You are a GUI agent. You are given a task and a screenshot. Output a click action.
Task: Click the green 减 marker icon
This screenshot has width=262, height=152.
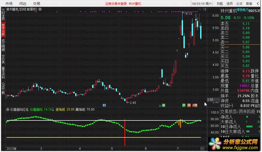pos(163,105)
